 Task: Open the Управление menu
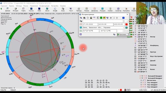[x=34, y=6]
